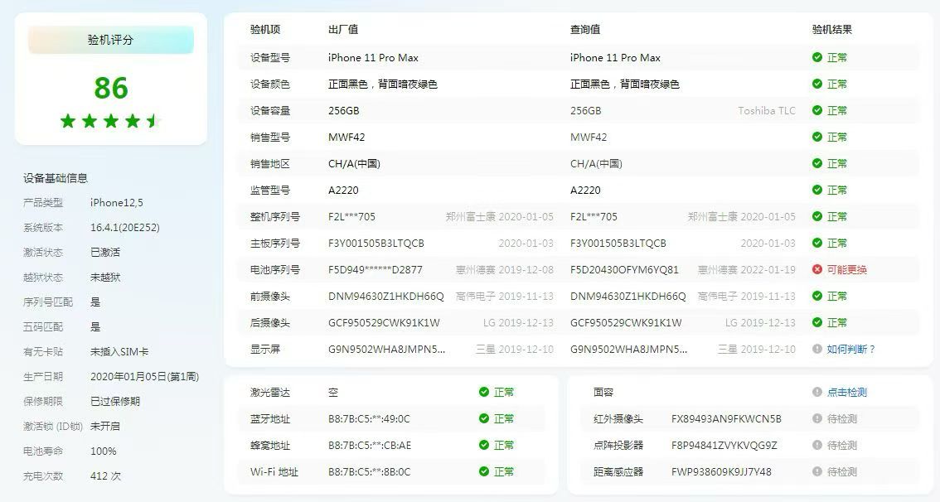940x502 pixels.
Task: Click green check icon for Wi-Fi 地址
Action: tap(484, 472)
